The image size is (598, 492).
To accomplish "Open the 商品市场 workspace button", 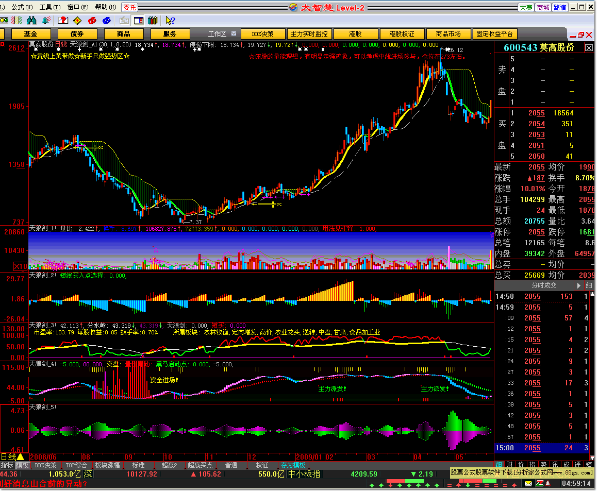I will [448, 34].
